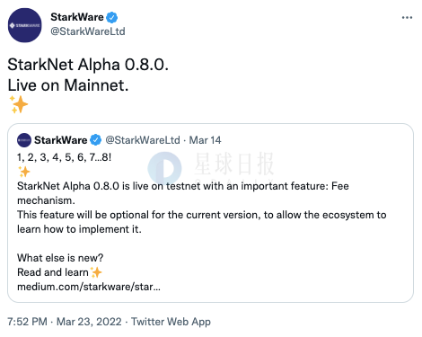Click the Twitter Web App source label

pyautogui.click(x=171, y=322)
